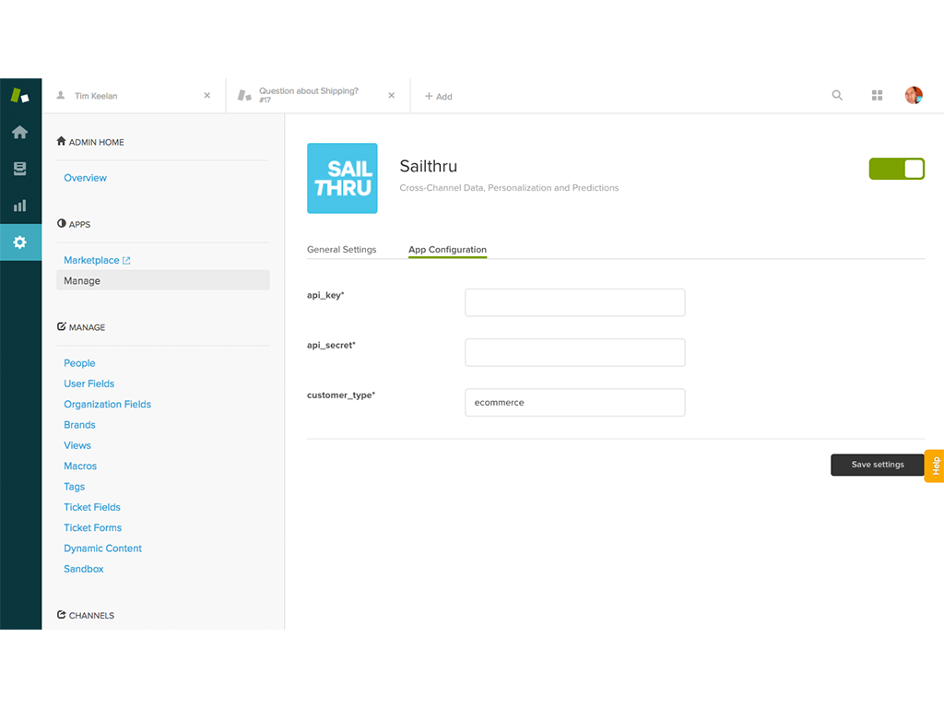The image size is (944, 708).
Task: Open the profile avatar menu
Action: [914, 95]
